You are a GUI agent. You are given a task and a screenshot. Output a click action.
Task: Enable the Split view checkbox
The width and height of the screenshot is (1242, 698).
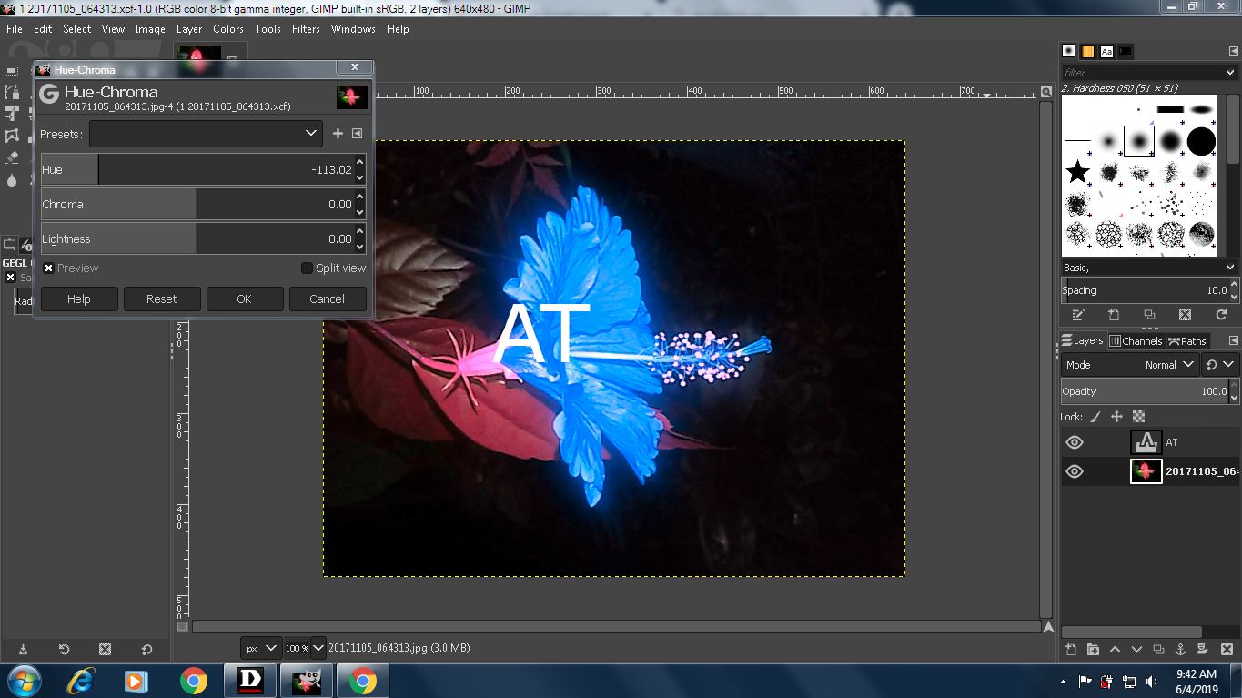tap(307, 268)
